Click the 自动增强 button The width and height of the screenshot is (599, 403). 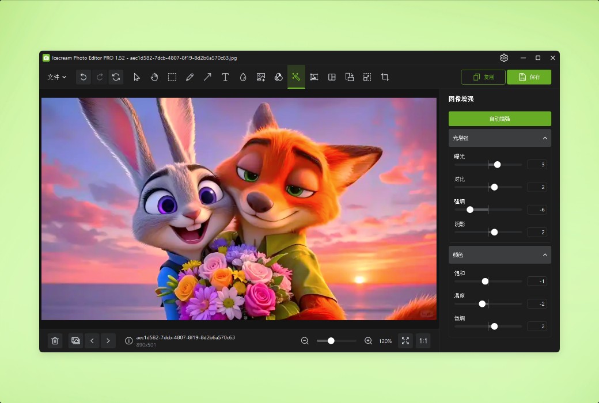click(x=499, y=119)
